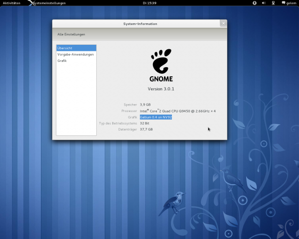The image size is (299, 239).
Task: Click the GNOME foot logo
Action: [x=161, y=65]
